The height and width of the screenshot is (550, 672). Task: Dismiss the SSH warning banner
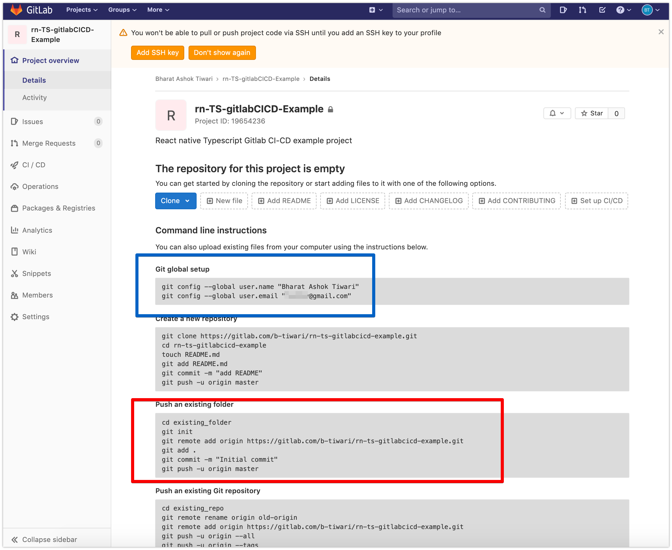point(661,32)
